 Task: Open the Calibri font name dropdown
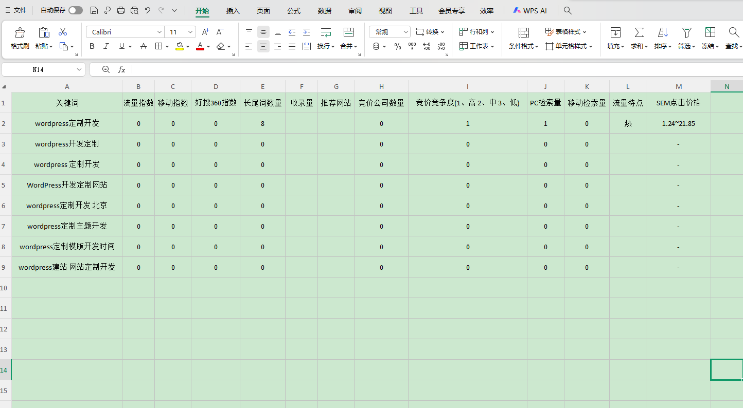159,32
